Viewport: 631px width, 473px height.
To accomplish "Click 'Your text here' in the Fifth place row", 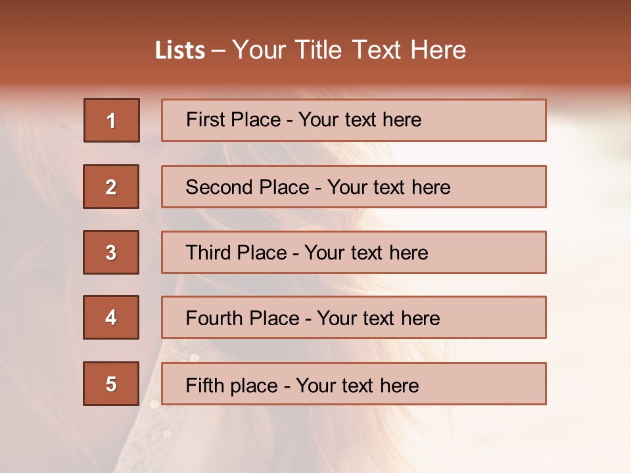I will (357, 385).
